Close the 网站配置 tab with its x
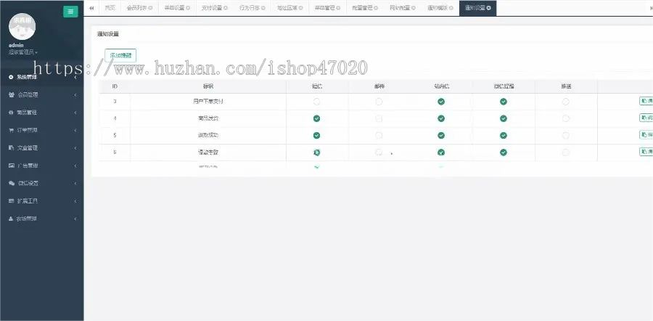This screenshot has width=653, height=321. (x=413, y=8)
